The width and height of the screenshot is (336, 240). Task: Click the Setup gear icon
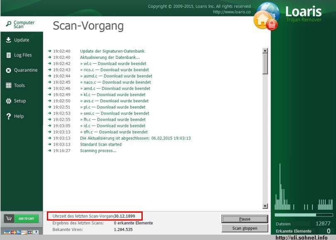(x=8, y=101)
